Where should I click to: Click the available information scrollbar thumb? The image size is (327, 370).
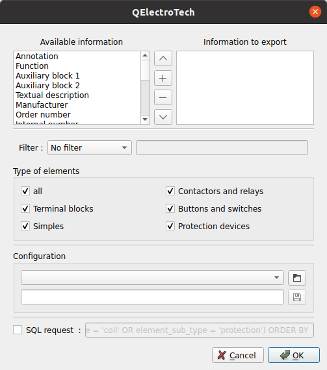coord(145,70)
